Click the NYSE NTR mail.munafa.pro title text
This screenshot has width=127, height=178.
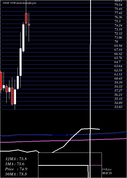(x=19, y=3)
